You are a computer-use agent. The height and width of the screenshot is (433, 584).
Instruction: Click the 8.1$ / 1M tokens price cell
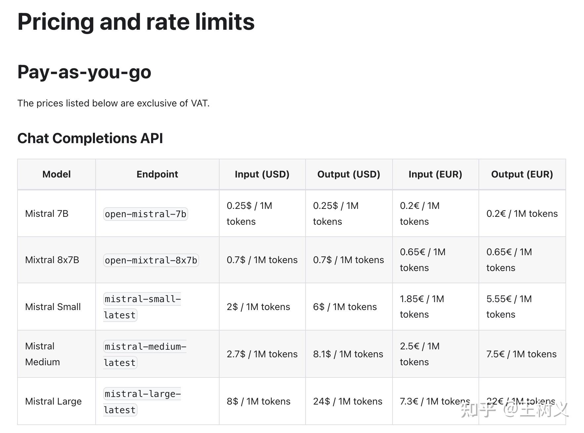(348, 354)
